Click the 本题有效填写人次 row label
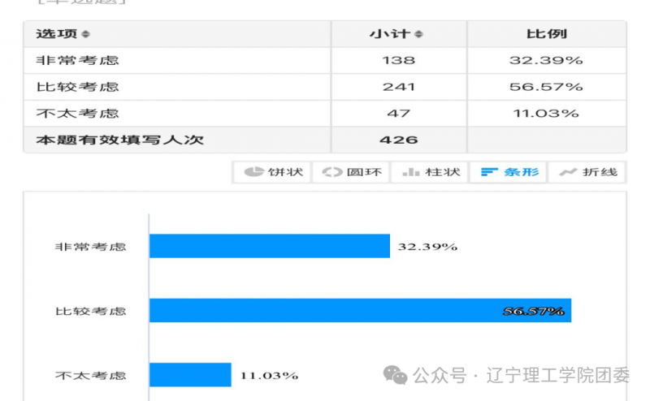Viewport: 650px width, 401px height. click(119, 140)
